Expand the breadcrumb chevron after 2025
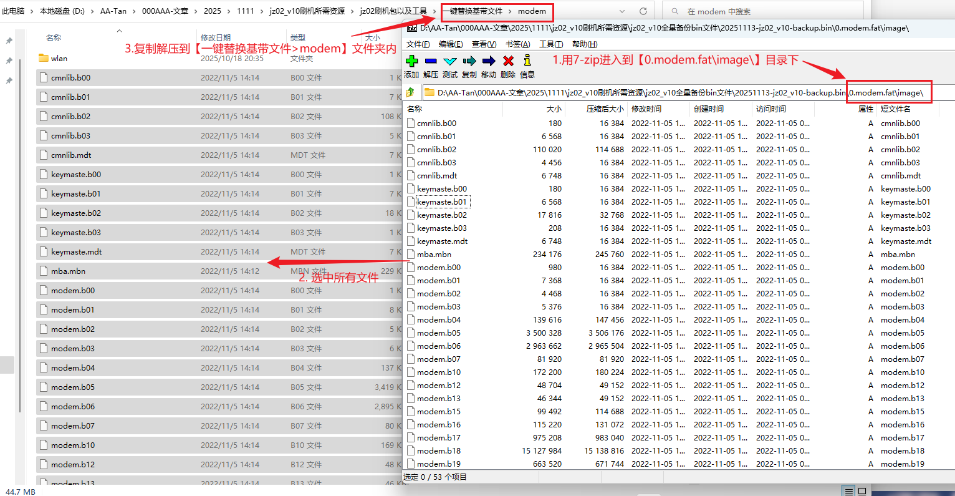Image resolution: width=955 pixels, height=496 pixels. 229,11
